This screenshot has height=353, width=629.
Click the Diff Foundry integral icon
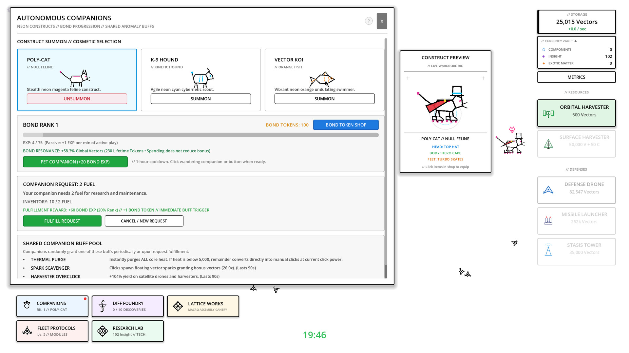pos(103,306)
